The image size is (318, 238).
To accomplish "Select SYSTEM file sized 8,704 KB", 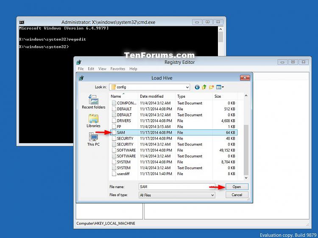I will (174, 162).
